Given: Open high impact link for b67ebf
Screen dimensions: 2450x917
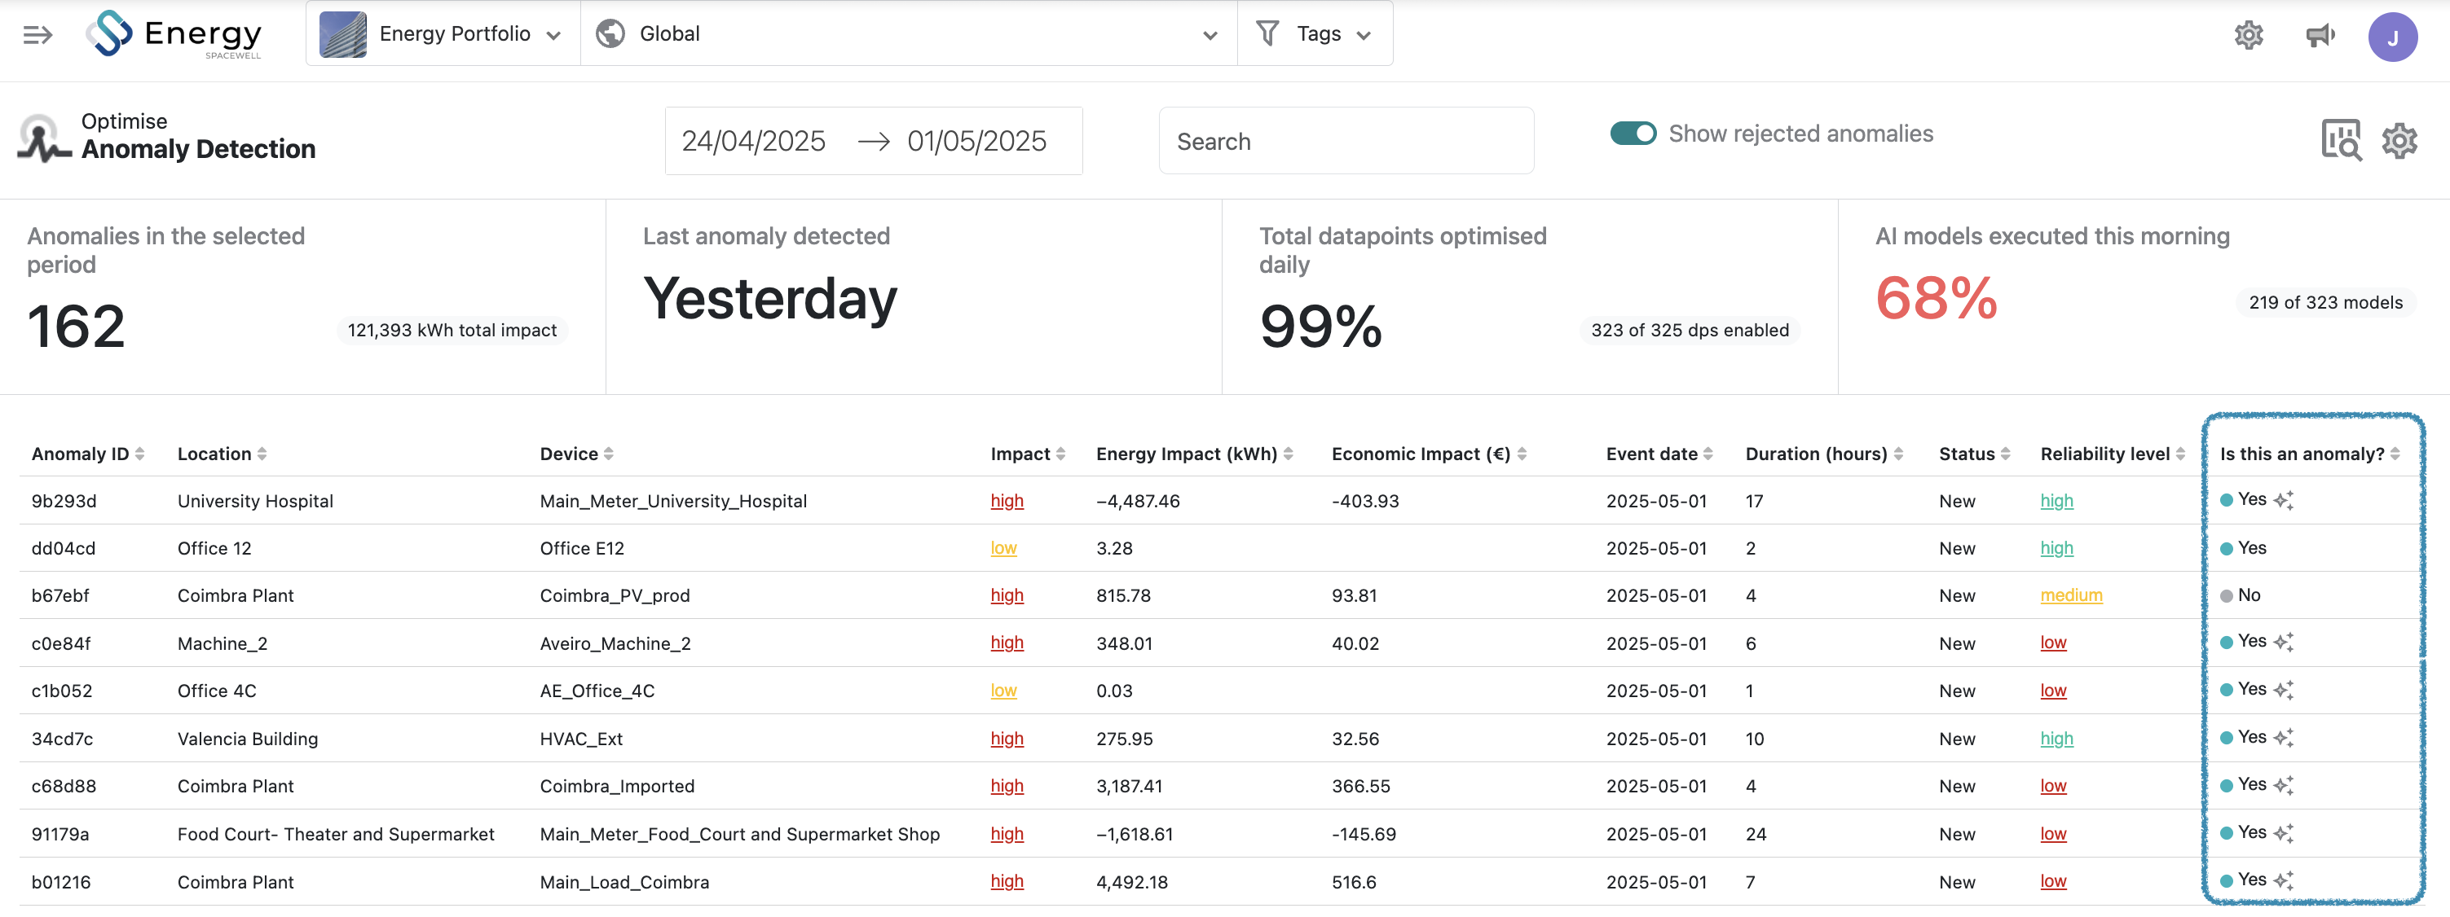Looking at the screenshot, I should pos(1007,596).
